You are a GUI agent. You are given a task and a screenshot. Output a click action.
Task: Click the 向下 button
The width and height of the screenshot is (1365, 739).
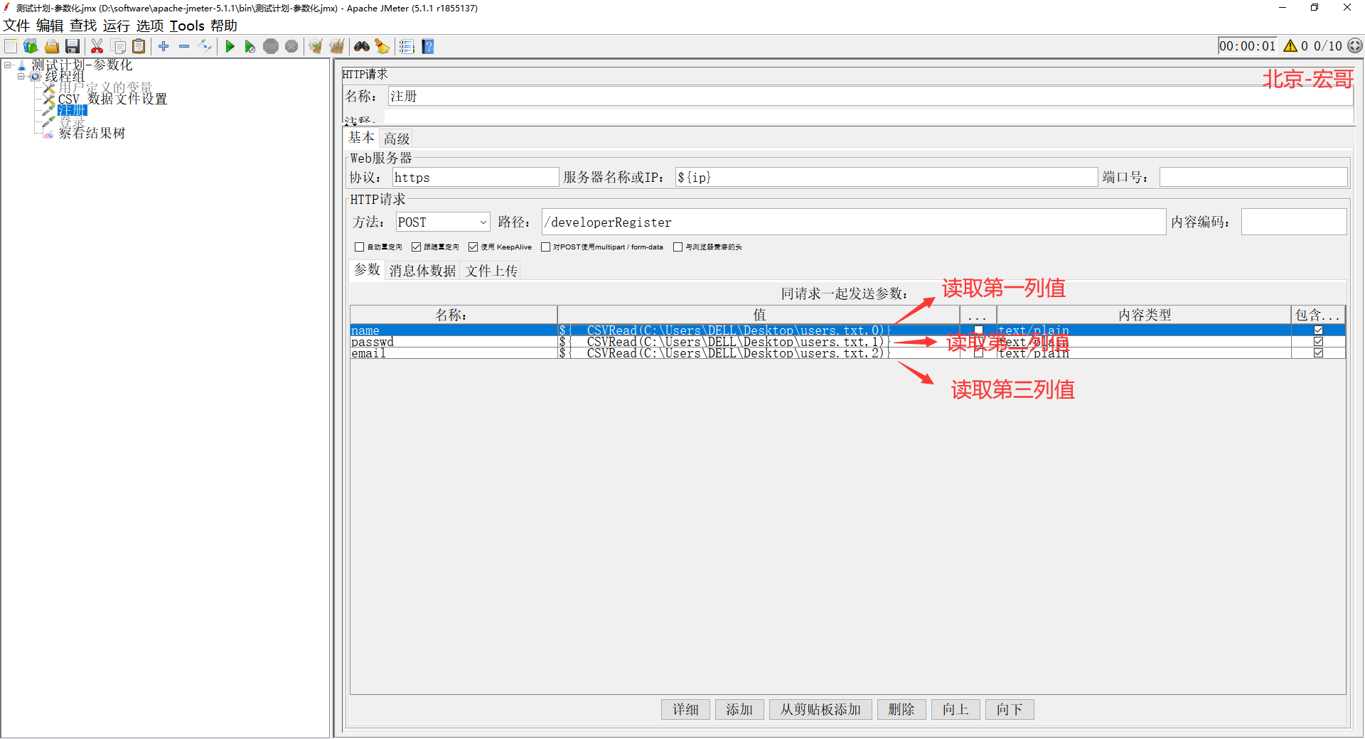tap(1010, 709)
